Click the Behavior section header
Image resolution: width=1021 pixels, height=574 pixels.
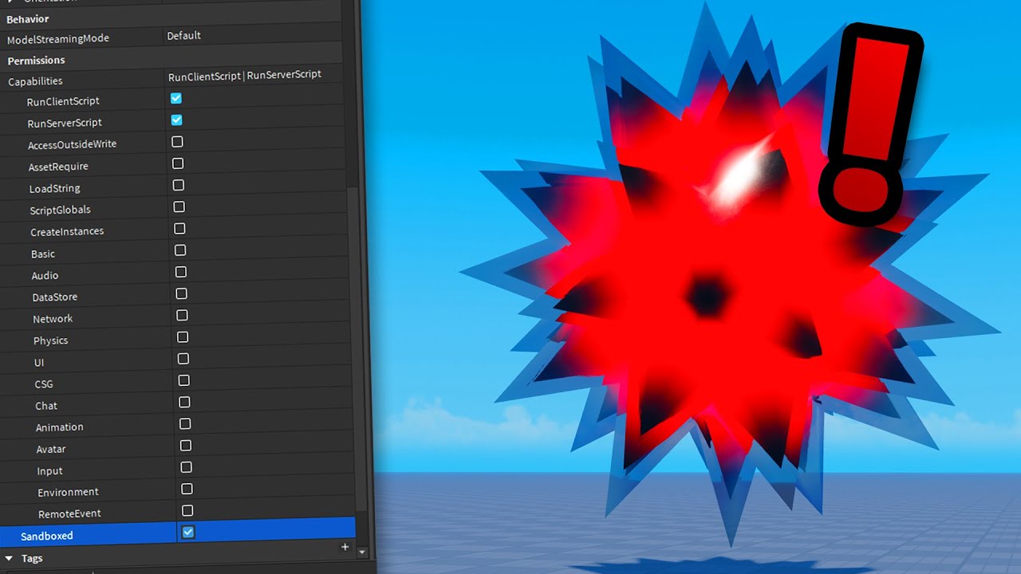(28, 19)
